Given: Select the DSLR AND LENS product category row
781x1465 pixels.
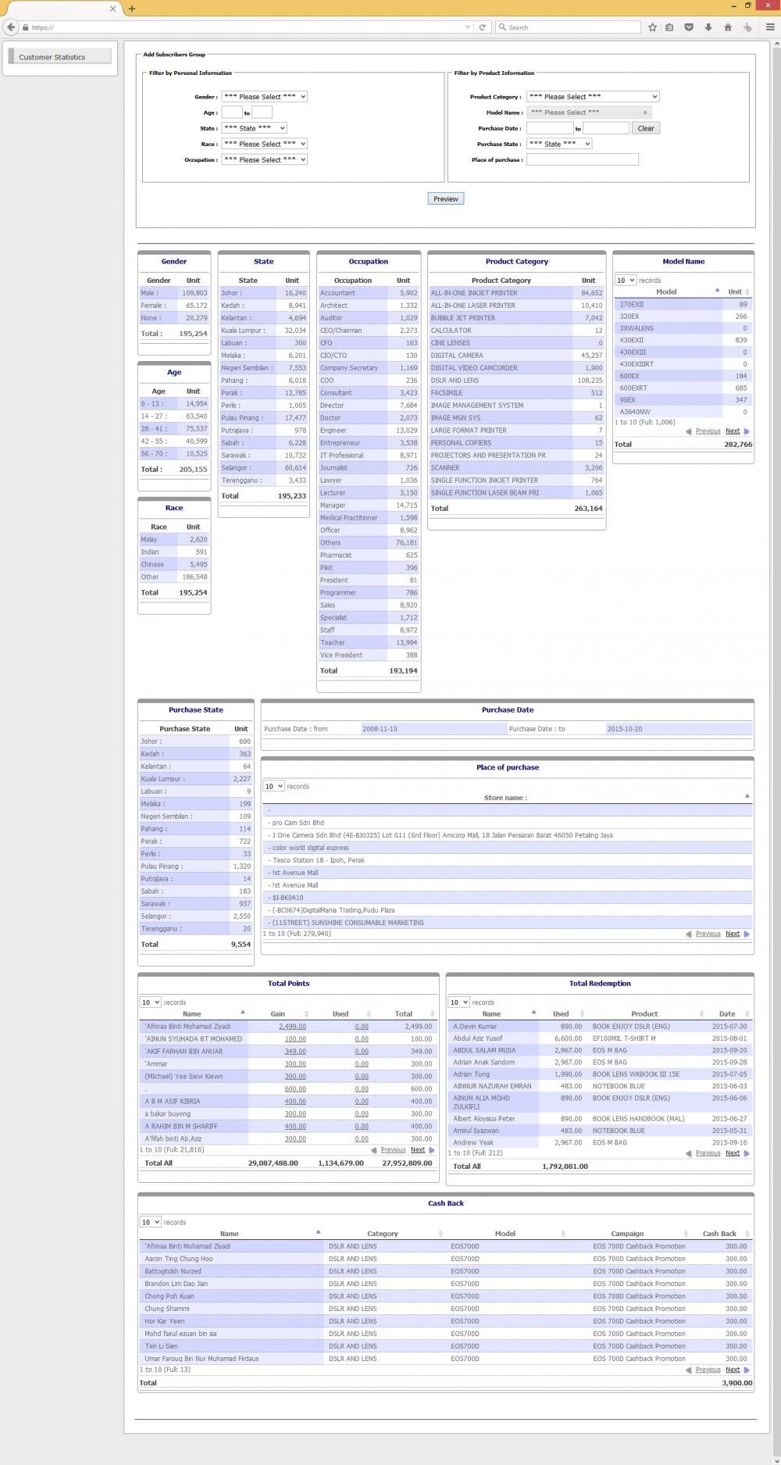Looking at the screenshot, I should (516, 381).
